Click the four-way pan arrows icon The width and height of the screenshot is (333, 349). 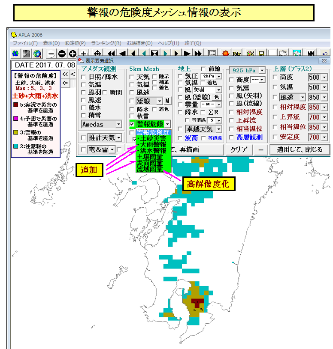click(x=97, y=54)
